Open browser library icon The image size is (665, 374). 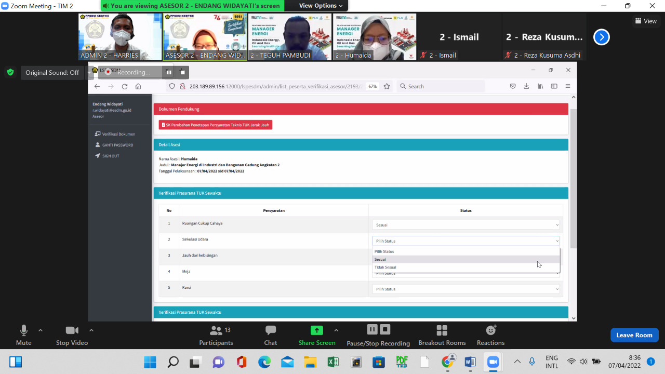pos(540,86)
